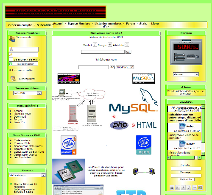Toggle bold formatting in shoutbox

[x=177, y=188]
